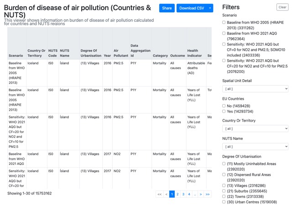
Task: Check EU Countries No option
Action: tap(224, 106)
